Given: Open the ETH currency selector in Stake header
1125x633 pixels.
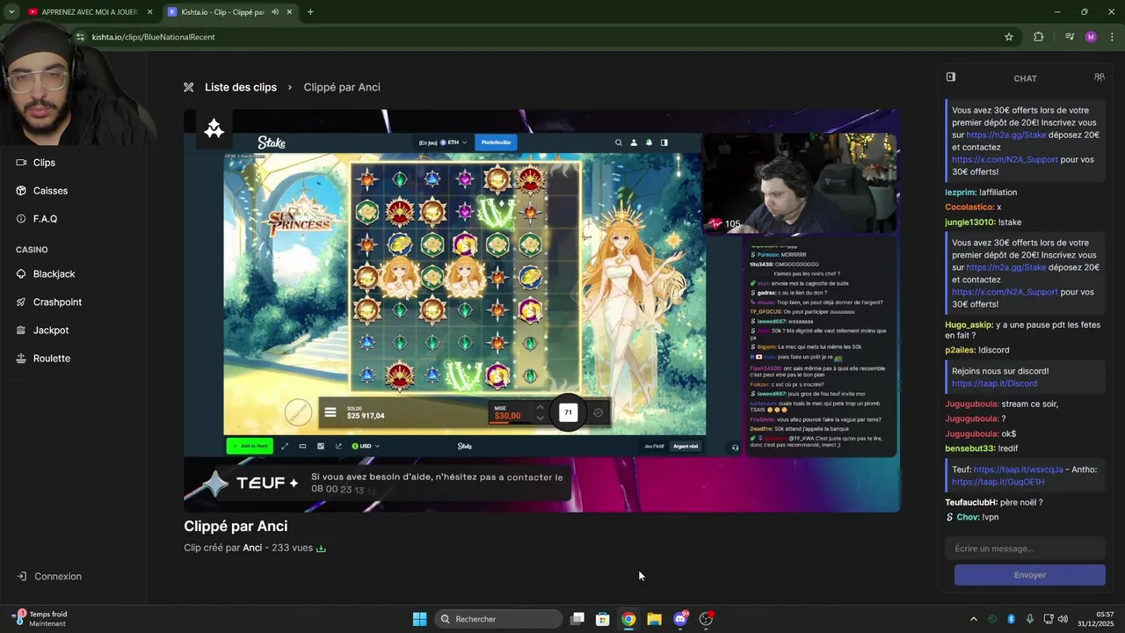Looking at the screenshot, I should coord(453,142).
